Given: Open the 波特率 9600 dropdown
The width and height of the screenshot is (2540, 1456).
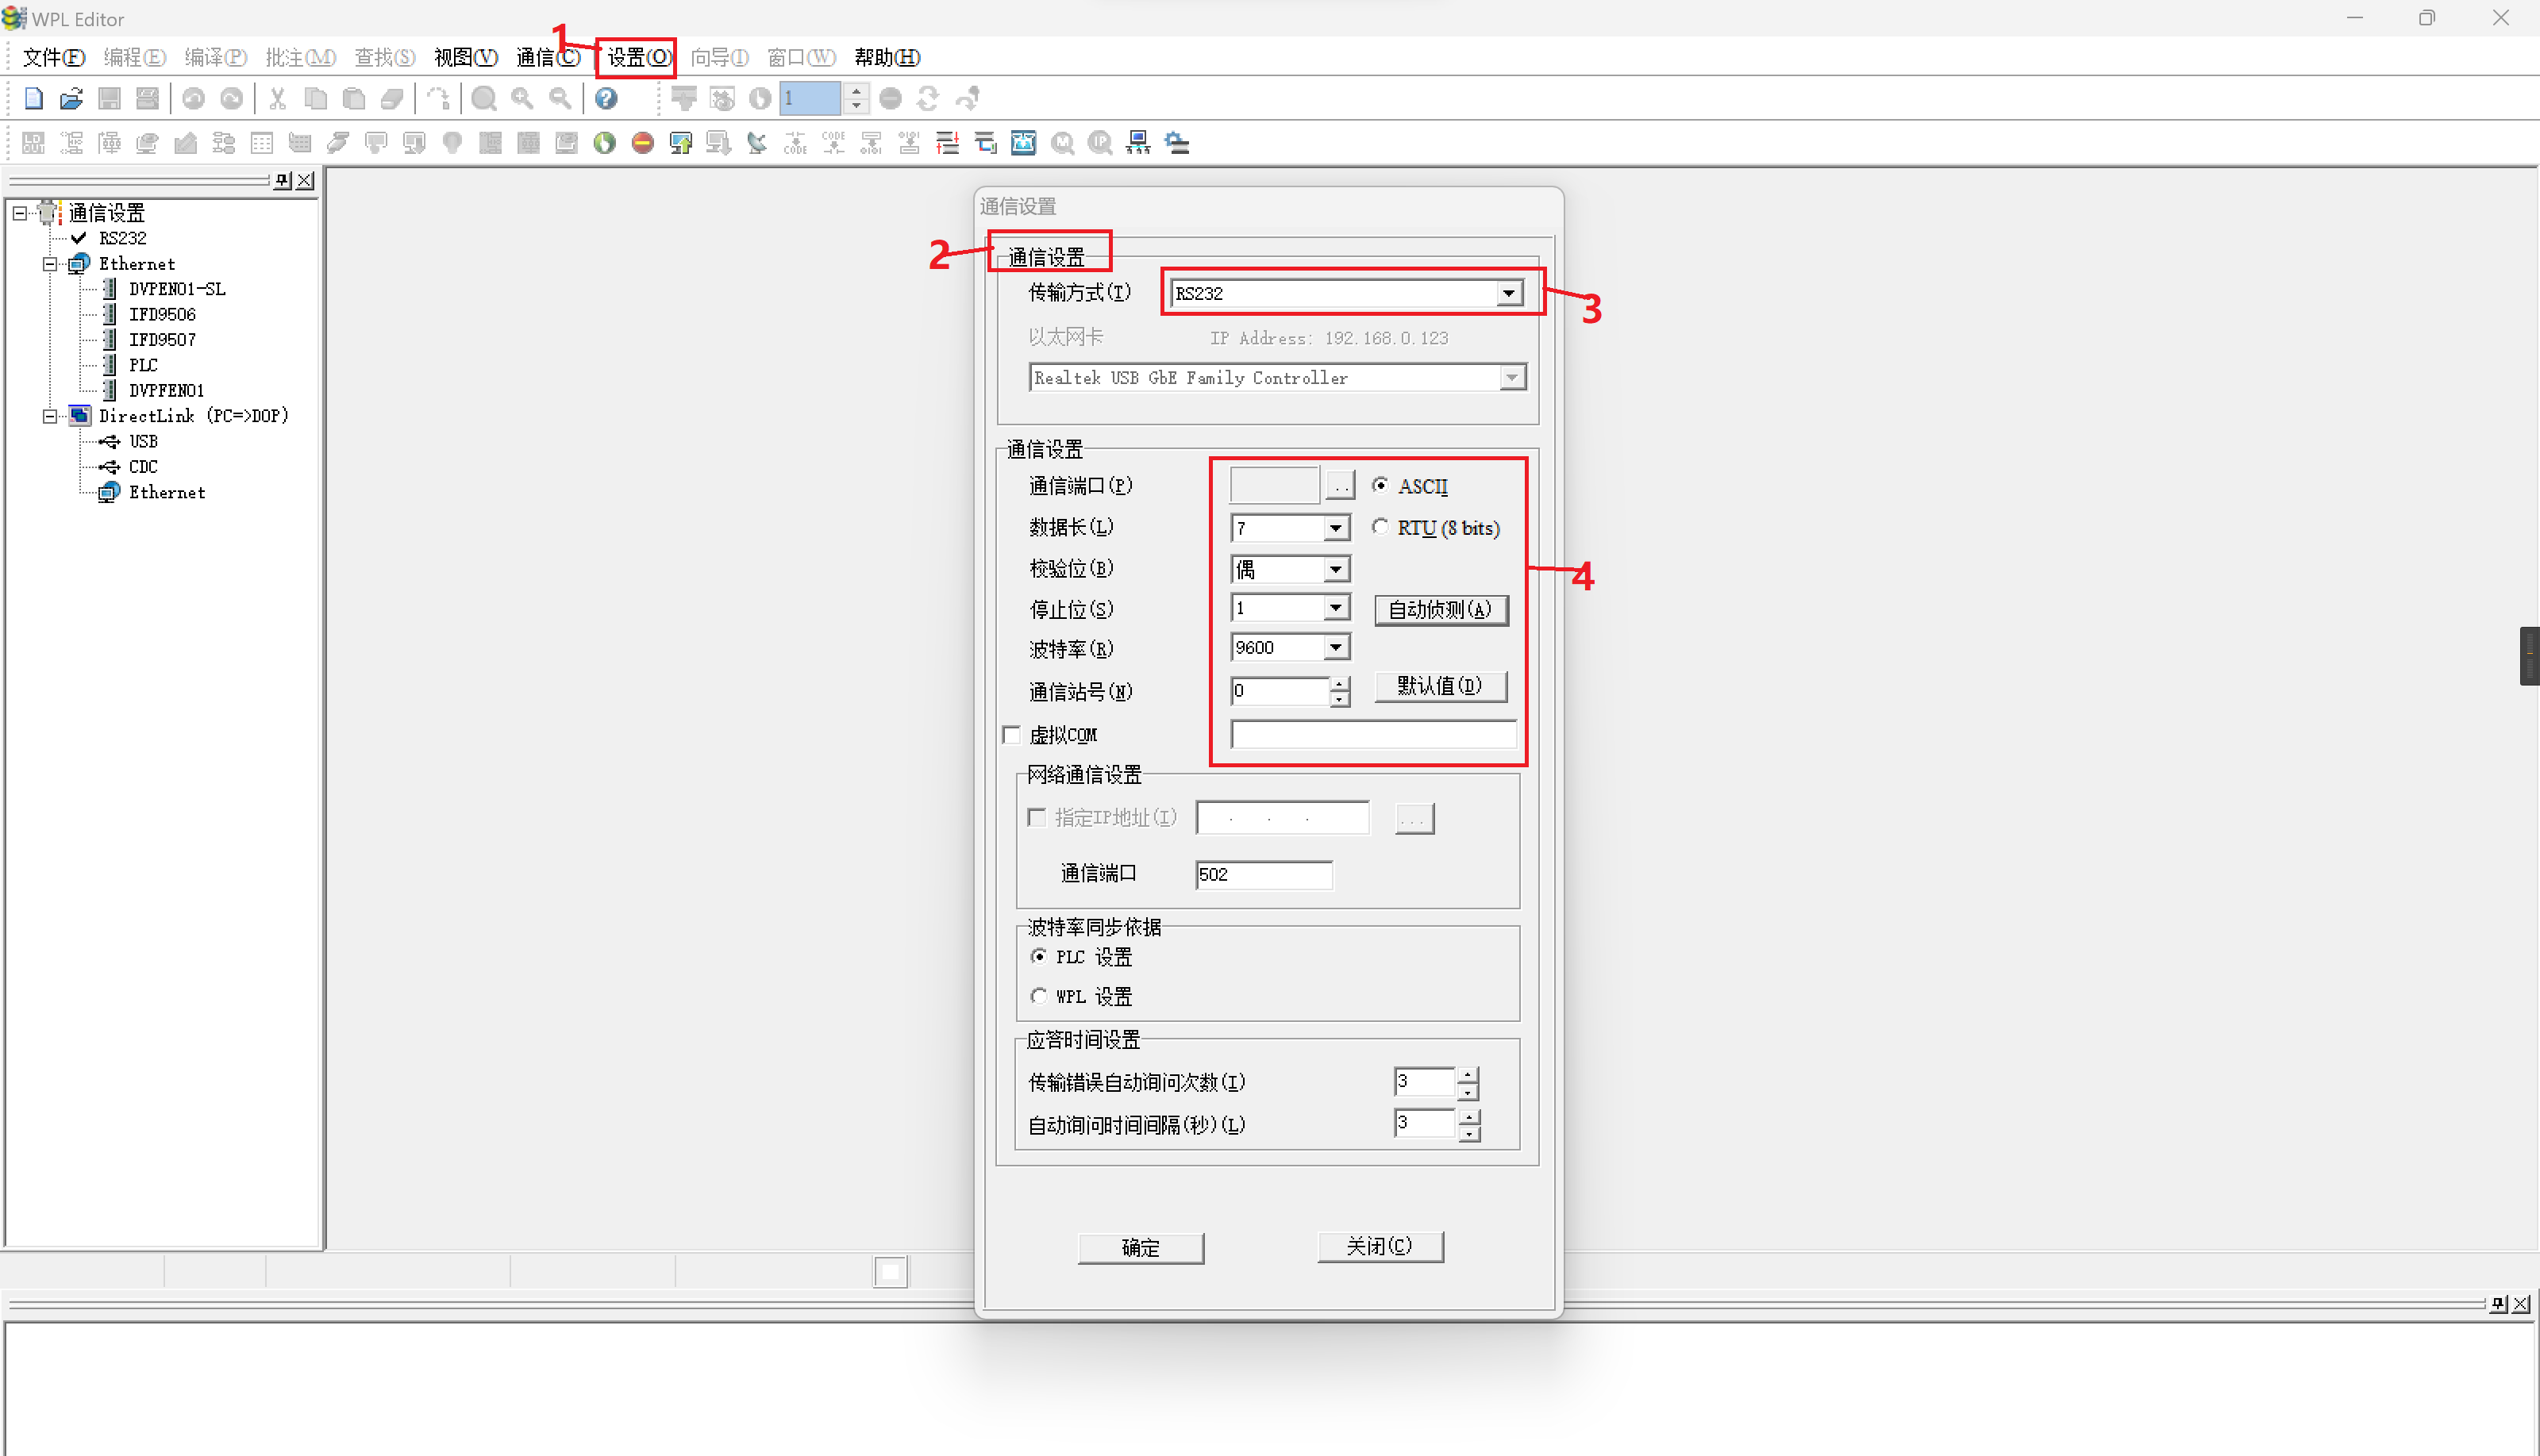Looking at the screenshot, I should [1336, 648].
